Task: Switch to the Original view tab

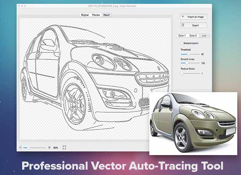Action: (x=85, y=15)
